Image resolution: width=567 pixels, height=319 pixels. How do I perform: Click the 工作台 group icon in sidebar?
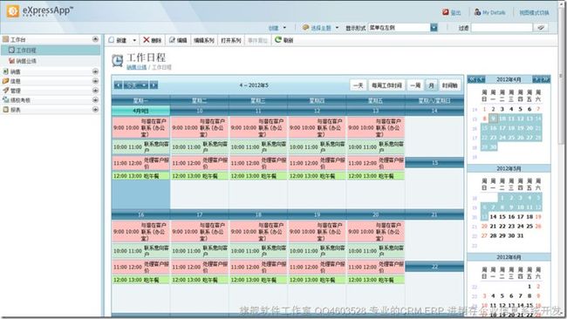click(x=5, y=39)
